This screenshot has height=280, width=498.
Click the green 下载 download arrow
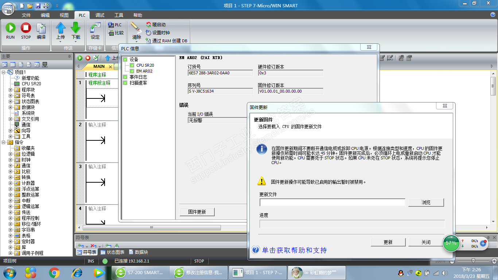coord(75,28)
